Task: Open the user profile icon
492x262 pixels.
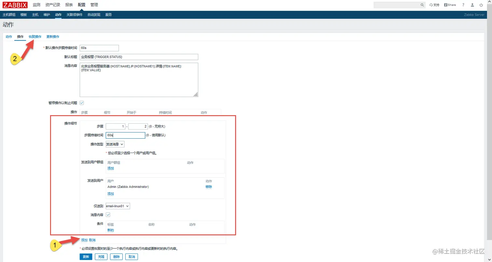Action: (472, 5)
